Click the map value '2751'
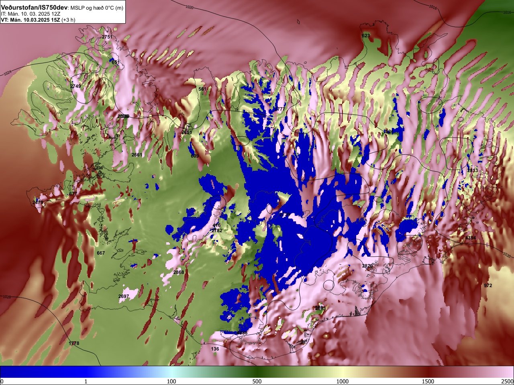 (107, 37)
